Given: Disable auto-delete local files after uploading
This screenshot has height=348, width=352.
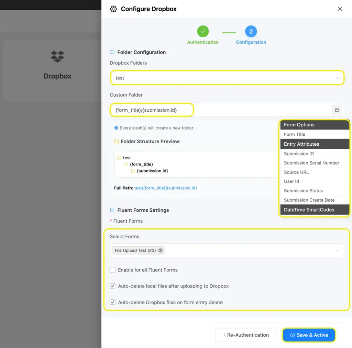Looking at the screenshot, I should [x=112, y=286].
